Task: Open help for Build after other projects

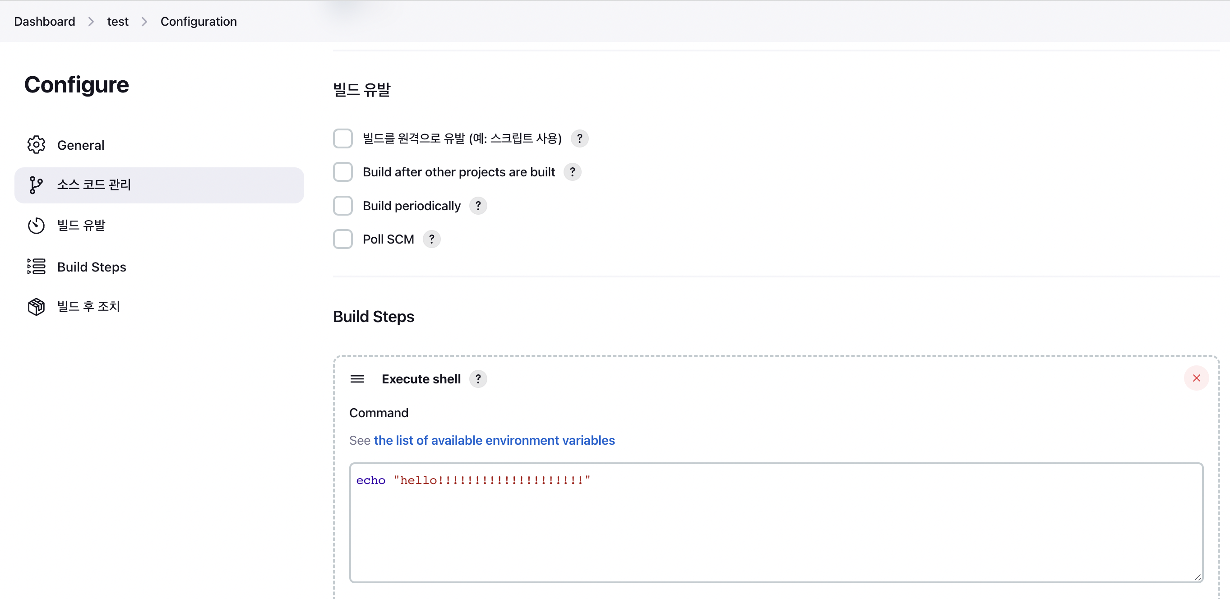Action: click(573, 172)
